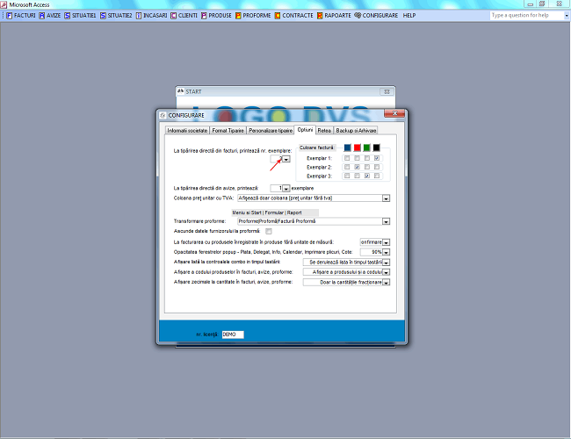
Task: Pick the red invoice color swatch
Action: point(358,148)
